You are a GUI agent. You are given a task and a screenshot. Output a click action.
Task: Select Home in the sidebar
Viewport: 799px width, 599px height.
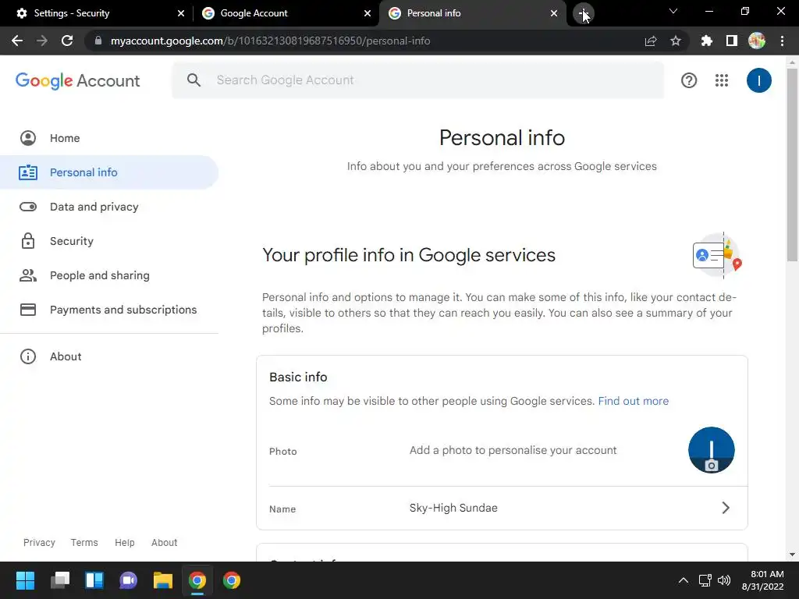109,138
